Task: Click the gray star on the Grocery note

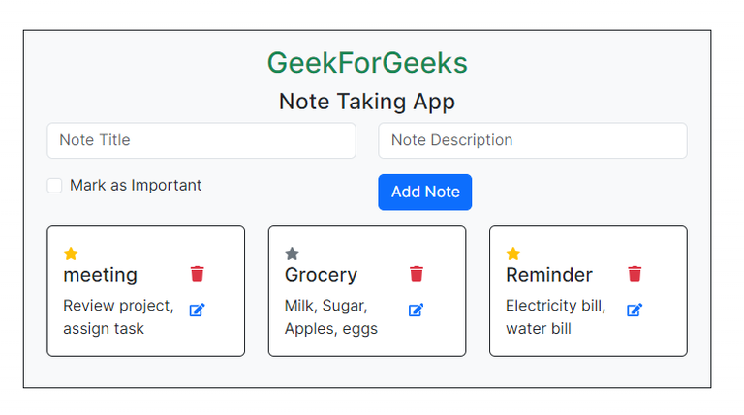Action: coord(292,253)
